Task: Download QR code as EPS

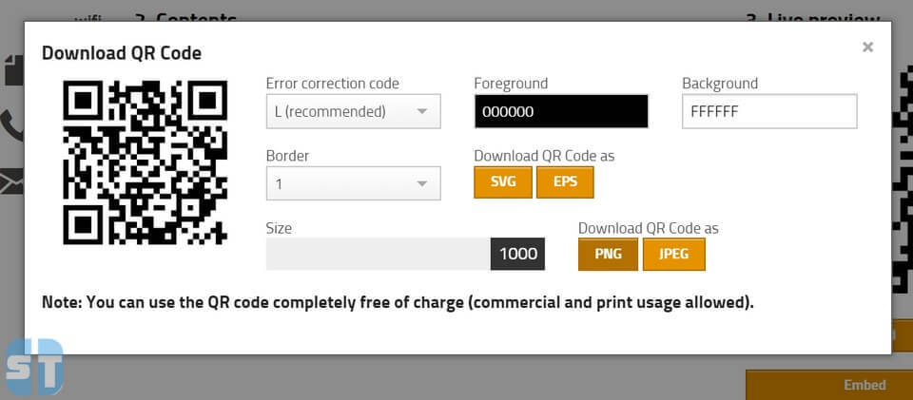Action: click(565, 182)
